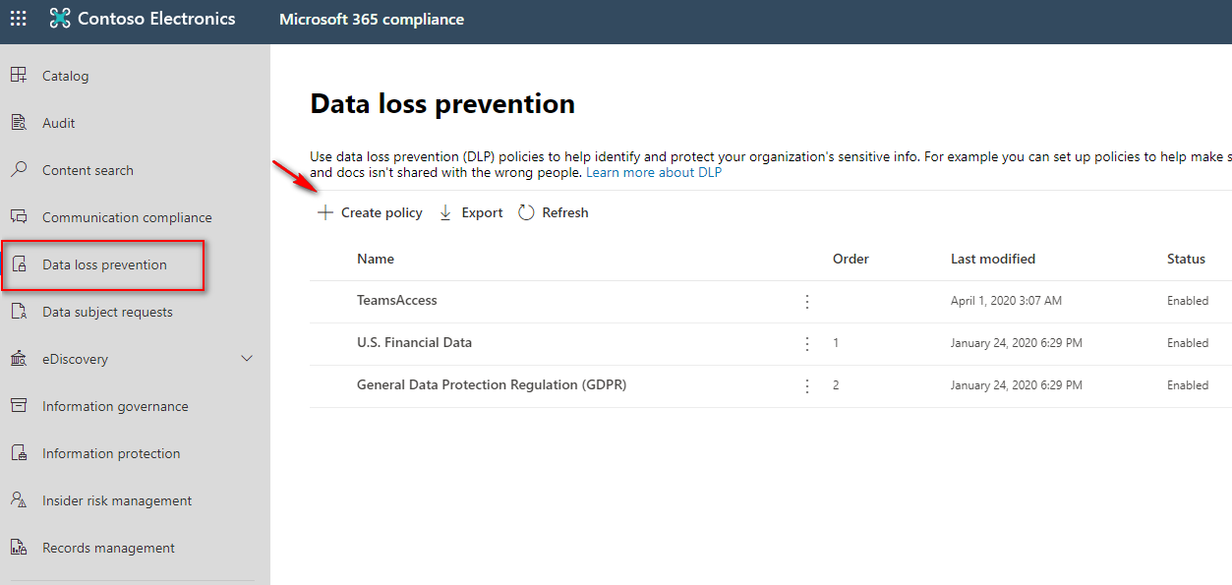
Task: Expand the eDiscovery menu chevron
Action: (248, 359)
